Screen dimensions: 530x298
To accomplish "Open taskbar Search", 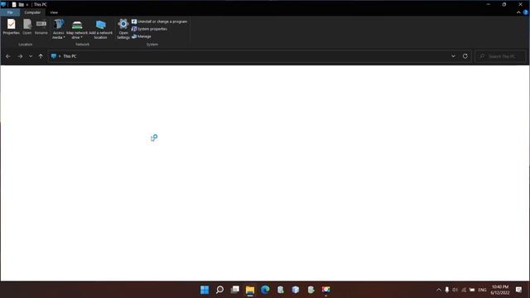I will pos(219,290).
